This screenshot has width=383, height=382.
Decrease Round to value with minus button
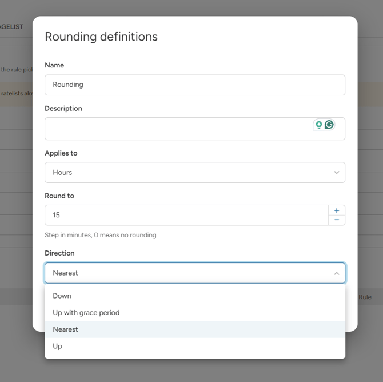point(337,220)
